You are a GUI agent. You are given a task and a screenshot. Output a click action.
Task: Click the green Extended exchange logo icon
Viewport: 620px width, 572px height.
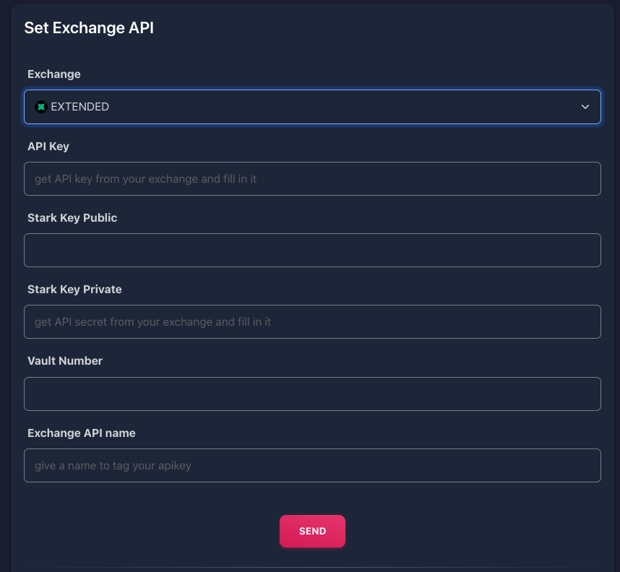tap(41, 107)
